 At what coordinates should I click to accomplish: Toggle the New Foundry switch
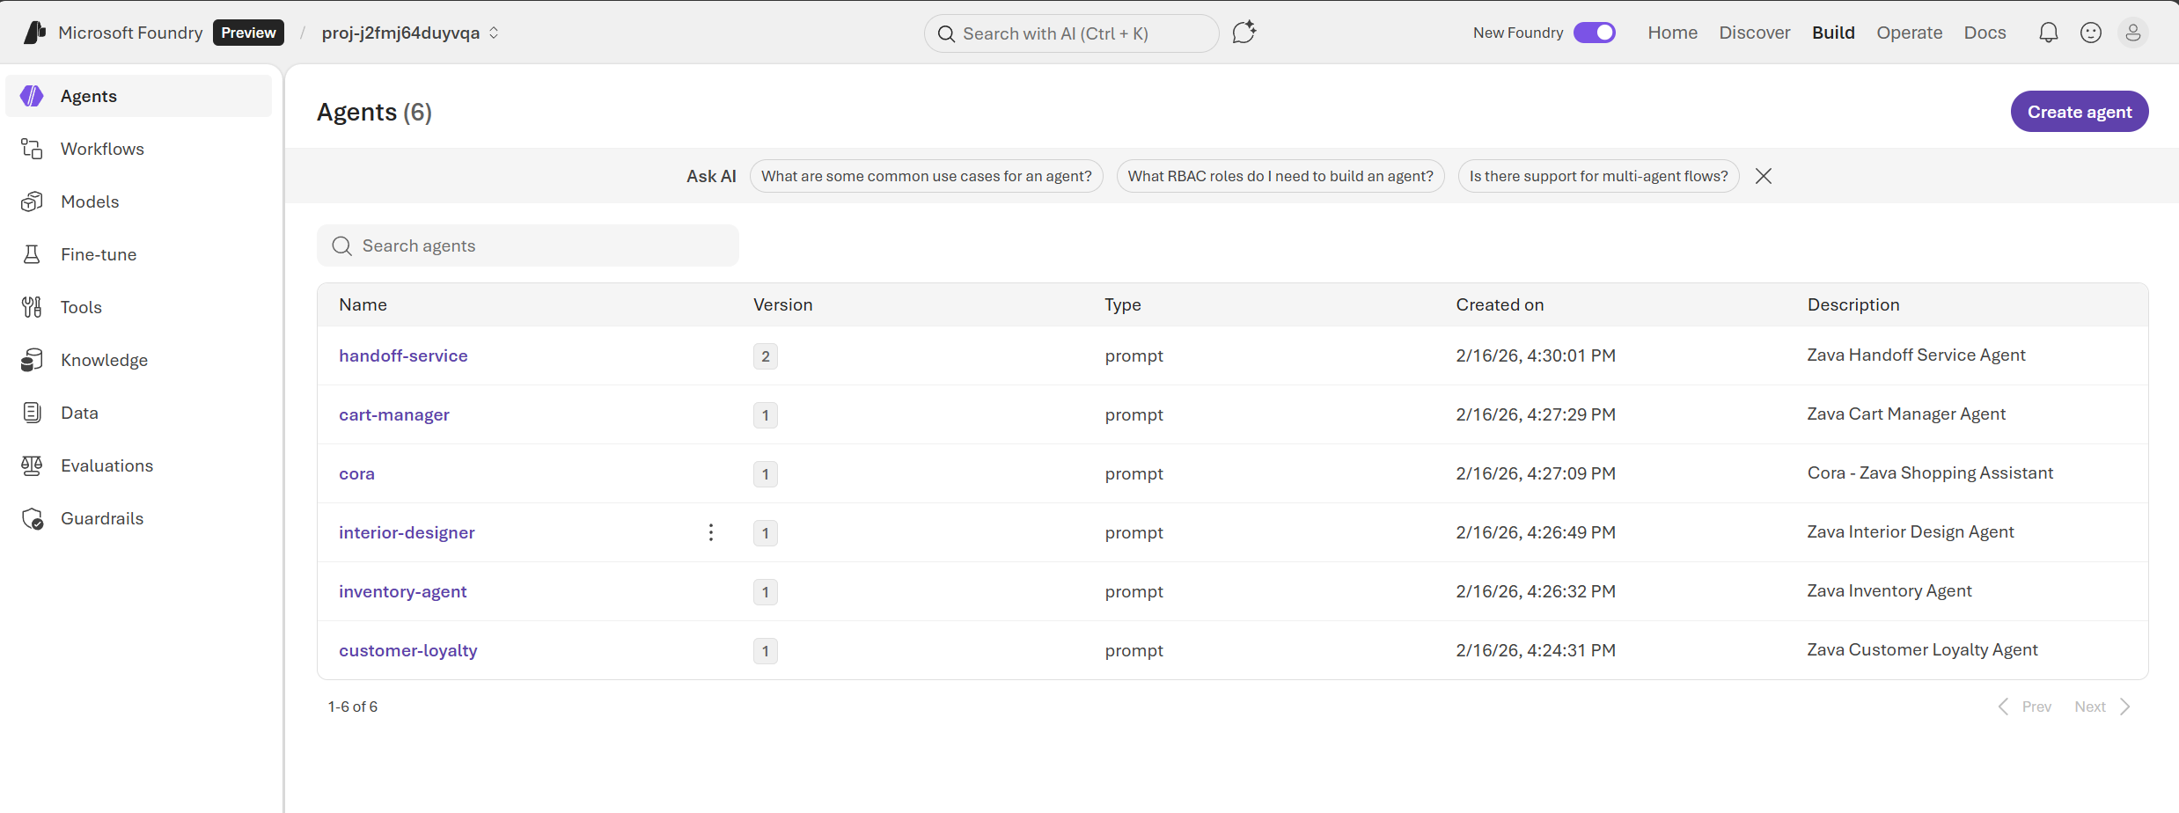[x=1595, y=33]
